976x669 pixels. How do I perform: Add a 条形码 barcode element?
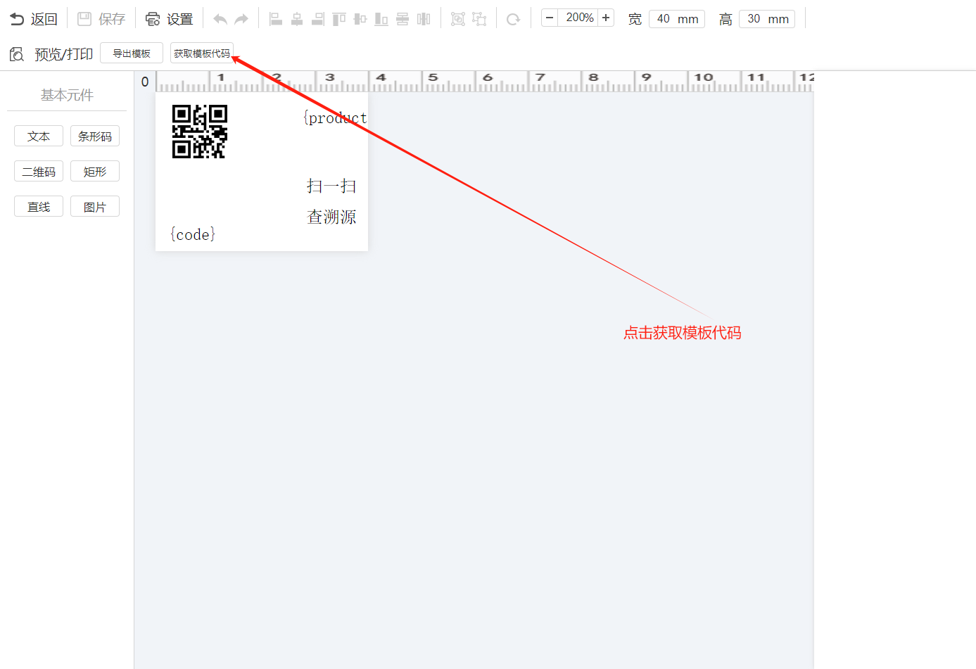pos(95,136)
